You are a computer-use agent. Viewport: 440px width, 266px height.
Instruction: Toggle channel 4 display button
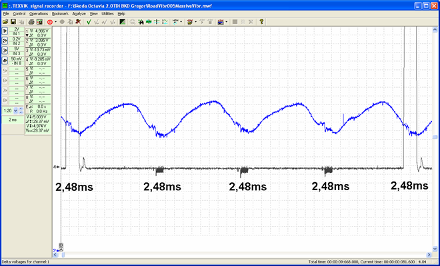pos(5,61)
